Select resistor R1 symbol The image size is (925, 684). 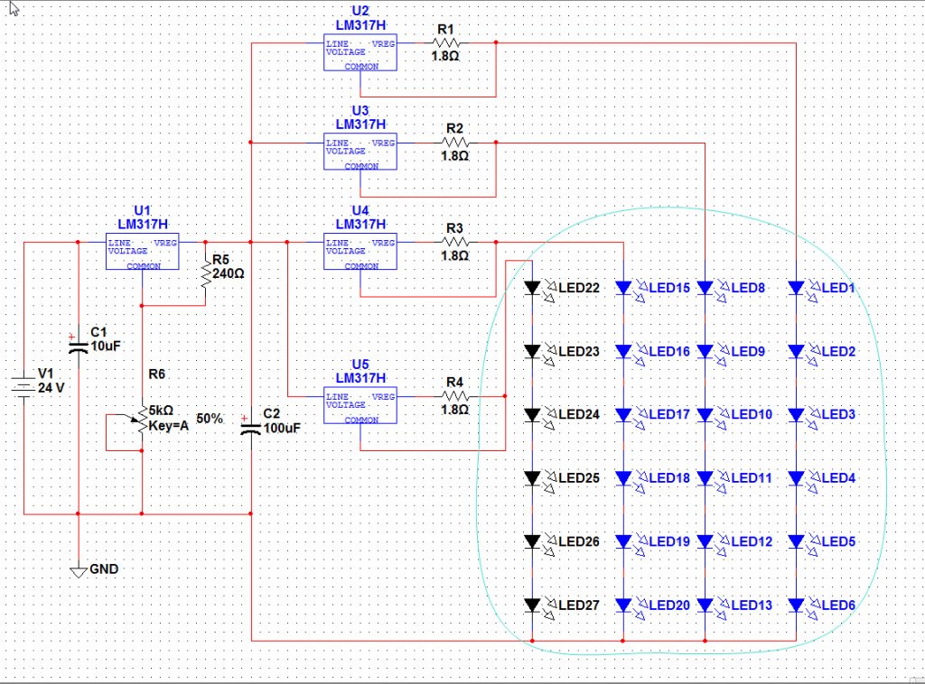[x=446, y=43]
